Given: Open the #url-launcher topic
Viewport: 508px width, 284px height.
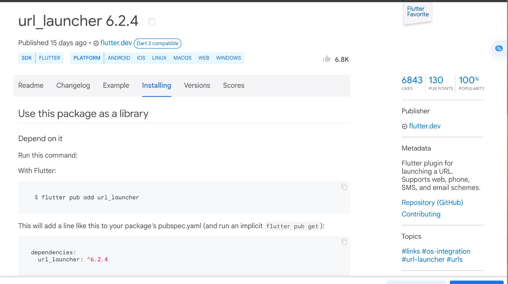Looking at the screenshot, I should 423,260.
